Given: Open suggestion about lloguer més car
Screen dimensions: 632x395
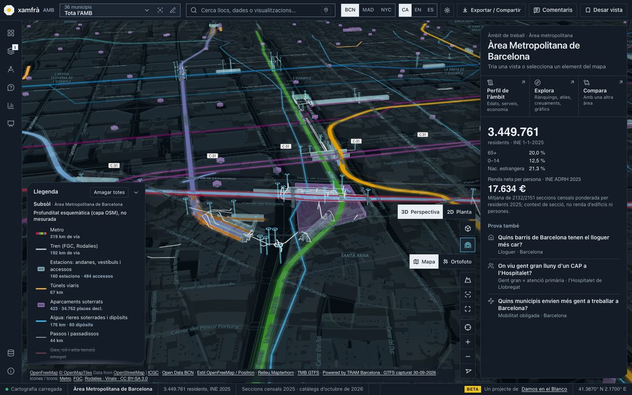Looking at the screenshot, I should (x=554, y=244).
